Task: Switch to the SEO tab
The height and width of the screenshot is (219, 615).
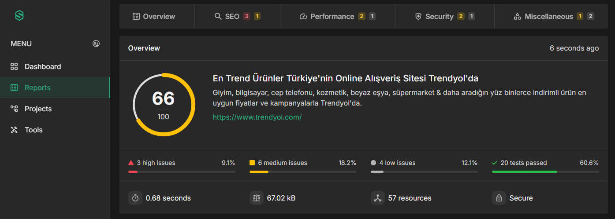Action: point(237,16)
